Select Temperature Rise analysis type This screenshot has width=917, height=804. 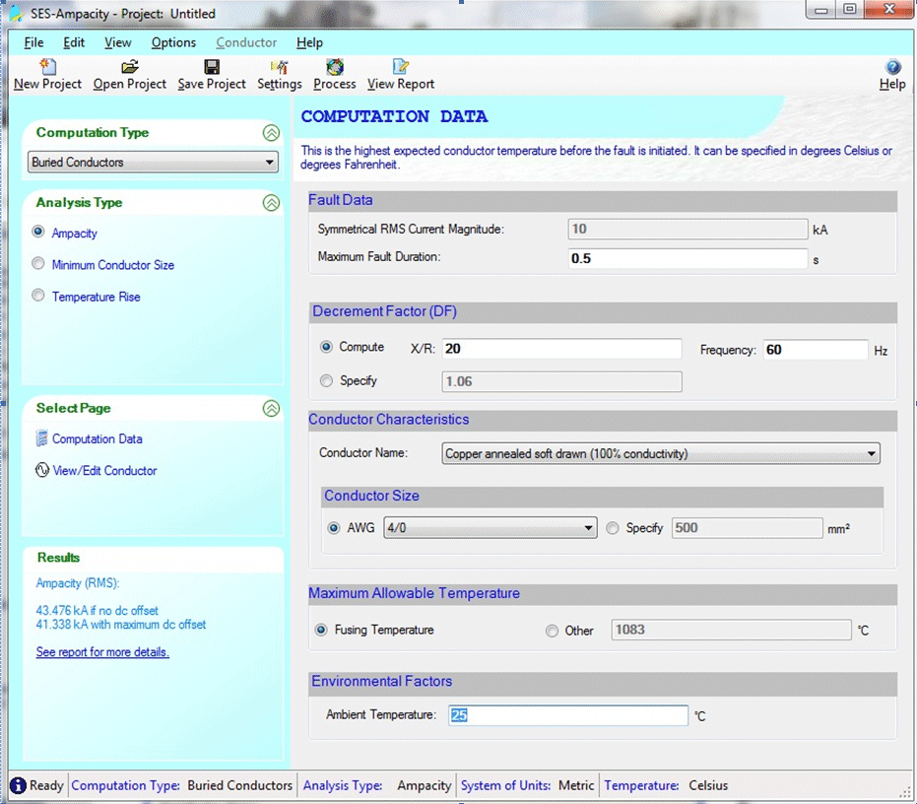(x=38, y=295)
